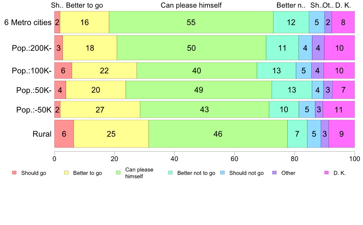Screen dimensions: 363x225
Task: Click the yellow 25 segment in Rural bar
Action: [111, 134]
